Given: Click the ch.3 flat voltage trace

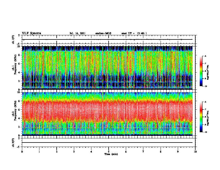Looking at the screenshot, I should (107, 142).
